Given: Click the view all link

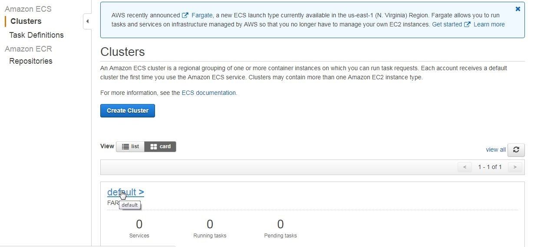Looking at the screenshot, I should (x=496, y=149).
